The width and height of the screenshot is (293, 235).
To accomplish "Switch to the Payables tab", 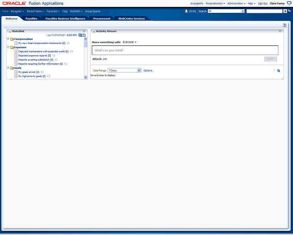I will tap(32, 19).
